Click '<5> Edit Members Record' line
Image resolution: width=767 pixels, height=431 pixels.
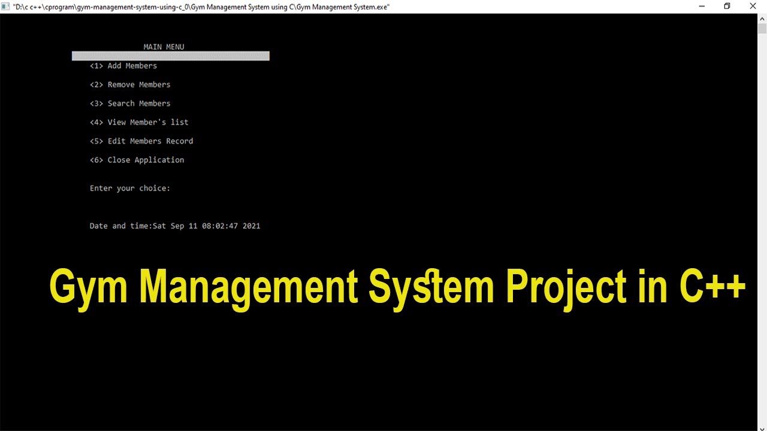(x=141, y=141)
